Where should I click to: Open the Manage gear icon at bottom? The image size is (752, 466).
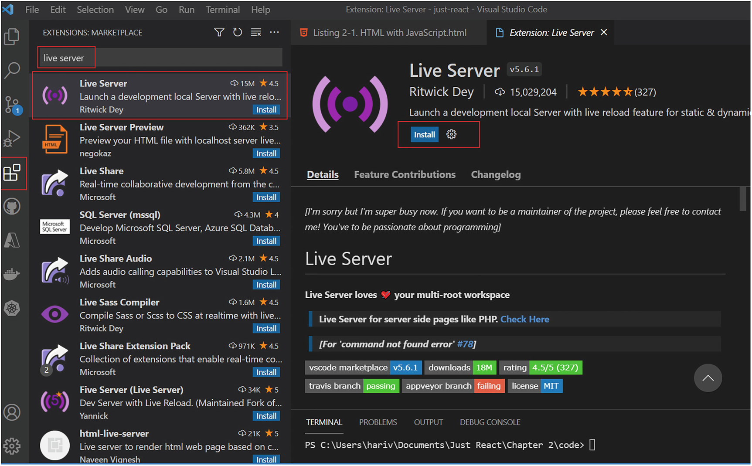pos(12,446)
